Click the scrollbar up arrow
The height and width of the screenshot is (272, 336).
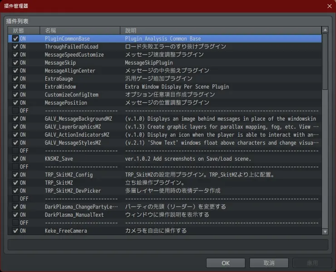(325, 30)
